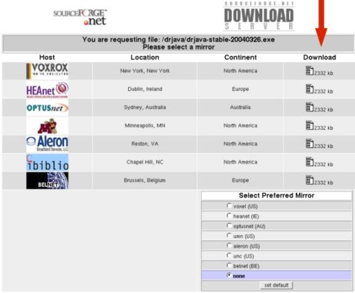Click the set default button
Image resolution: width=355 pixels, height=293 pixels.
pos(276,285)
